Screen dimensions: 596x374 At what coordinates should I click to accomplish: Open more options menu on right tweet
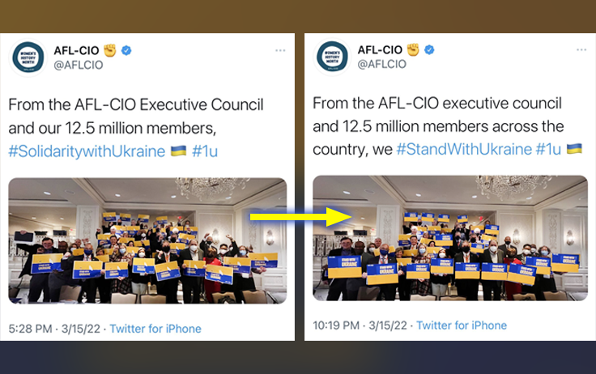click(581, 50)
